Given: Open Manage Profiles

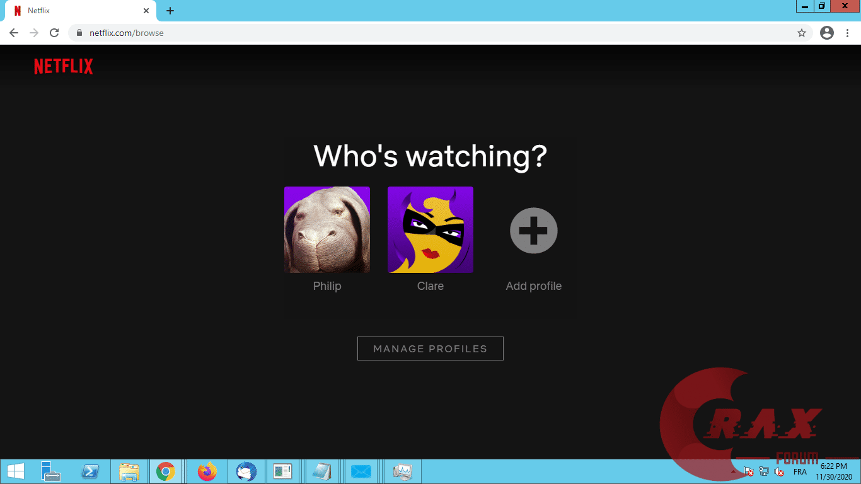Looking at the screenshot, I should pyautogui.click(x=430, y=349).
